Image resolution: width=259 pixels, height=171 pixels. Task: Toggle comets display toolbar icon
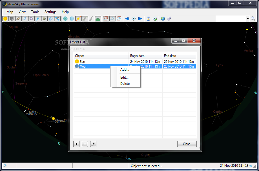pos(38,19)
